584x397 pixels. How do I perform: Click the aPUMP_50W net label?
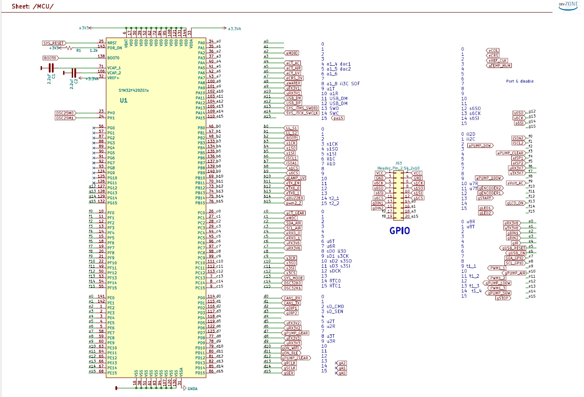pos(480,146)
